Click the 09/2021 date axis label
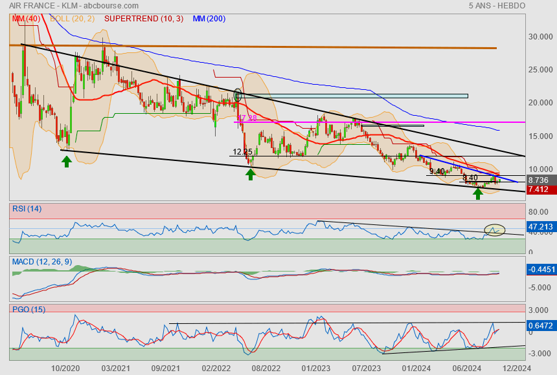This screenshot has width=557, height=375. [x=166, y=369]
